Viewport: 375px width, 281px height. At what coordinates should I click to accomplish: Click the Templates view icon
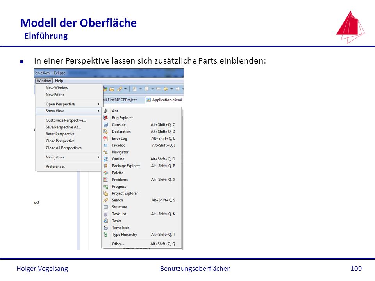(x=106, y=228)
